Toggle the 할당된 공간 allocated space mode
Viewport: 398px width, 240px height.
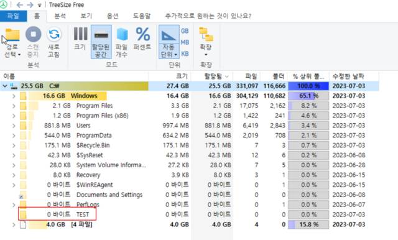(101, 42)
